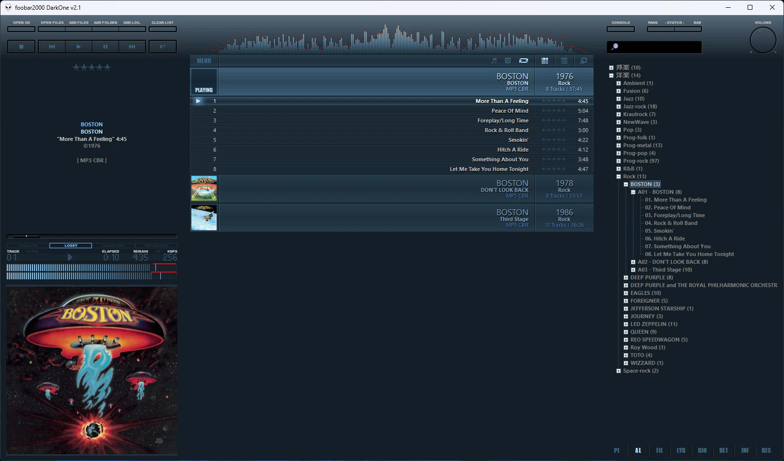The height and width of the screenshot is (461, 784).
Task: Click the play button in transport controls
Action: pos(79,47)
